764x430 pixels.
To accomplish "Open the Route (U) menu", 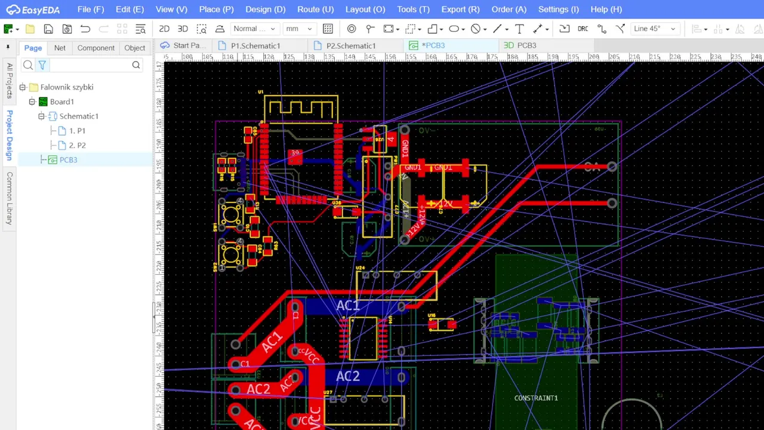I will 315,10.
